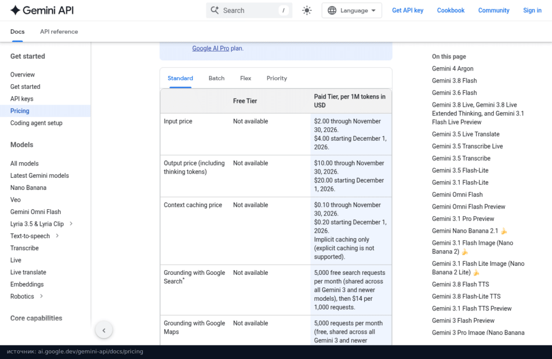This screenshot has height=359, width=552.
Task: Select the Standard pricing tab
Action: pos(180,78)
